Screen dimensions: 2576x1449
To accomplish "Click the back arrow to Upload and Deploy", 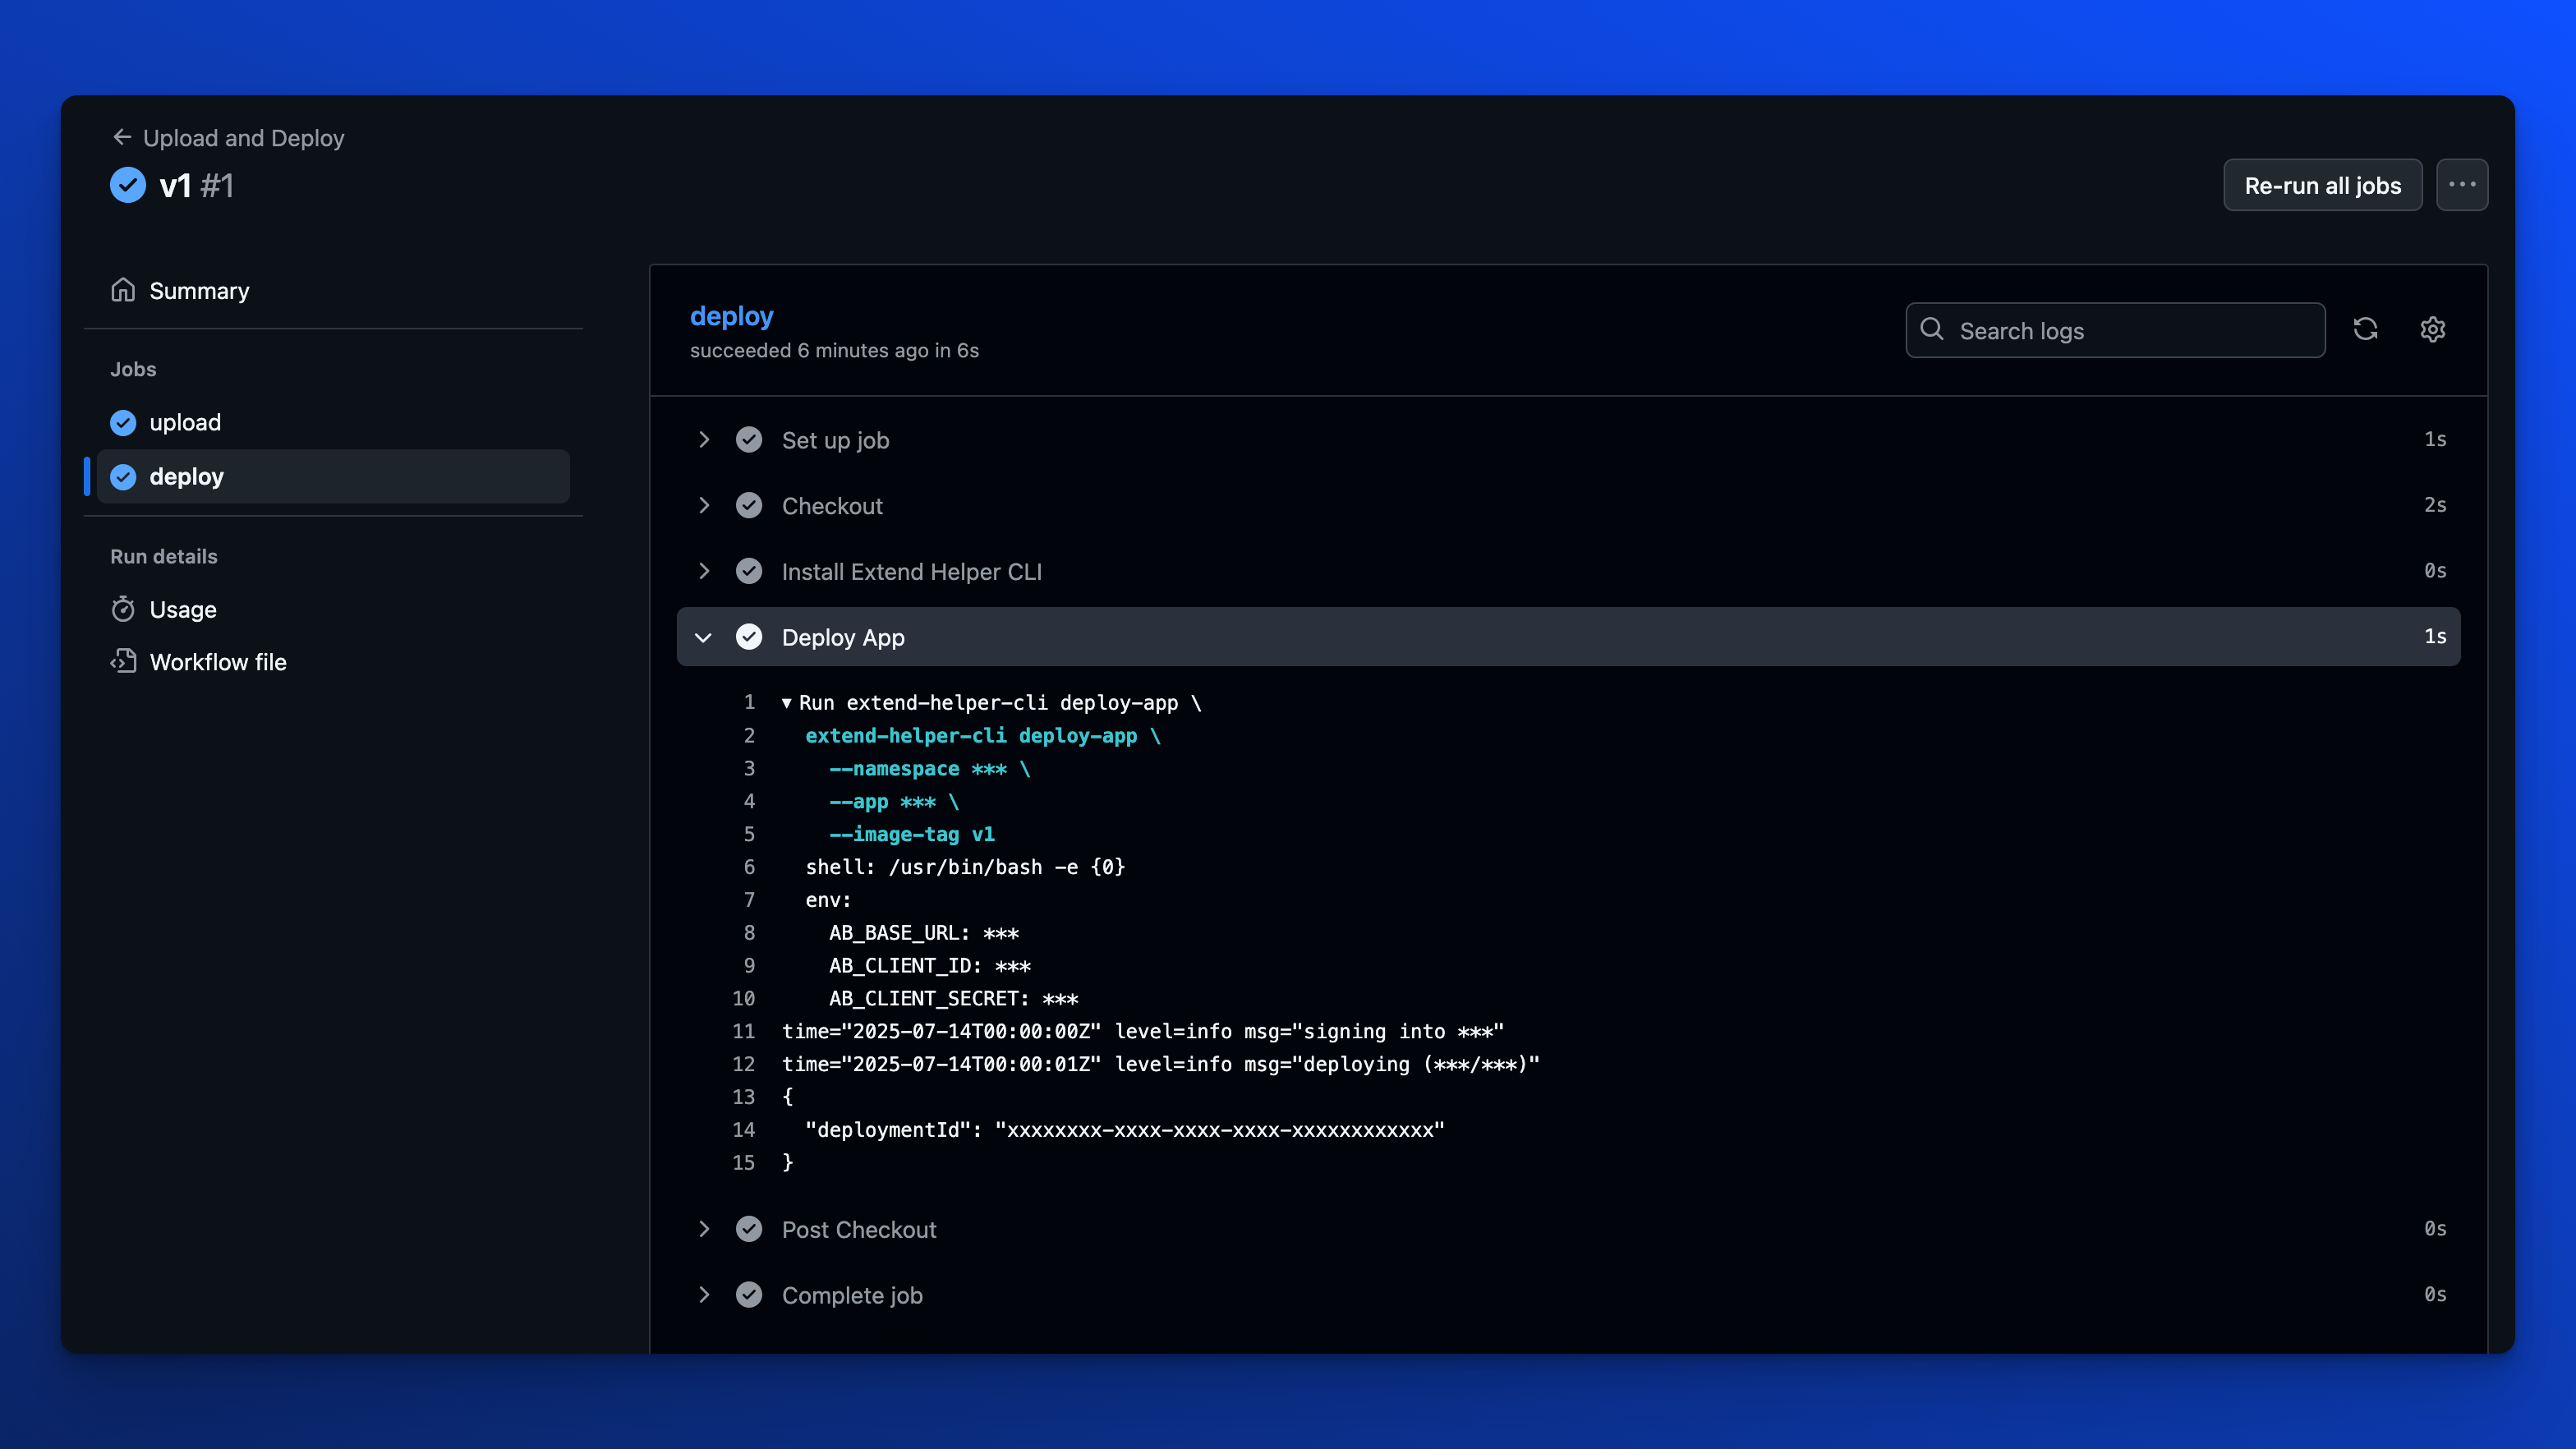I will pos(122,137).
